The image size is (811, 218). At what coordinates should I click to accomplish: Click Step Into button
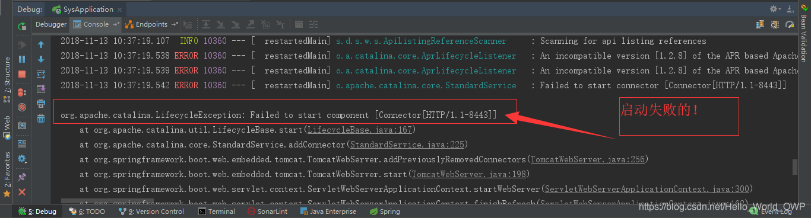221,24
